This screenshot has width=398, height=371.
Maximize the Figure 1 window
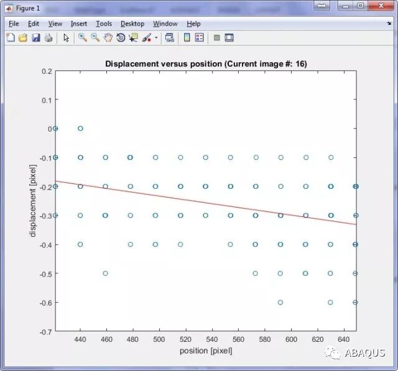360,6
